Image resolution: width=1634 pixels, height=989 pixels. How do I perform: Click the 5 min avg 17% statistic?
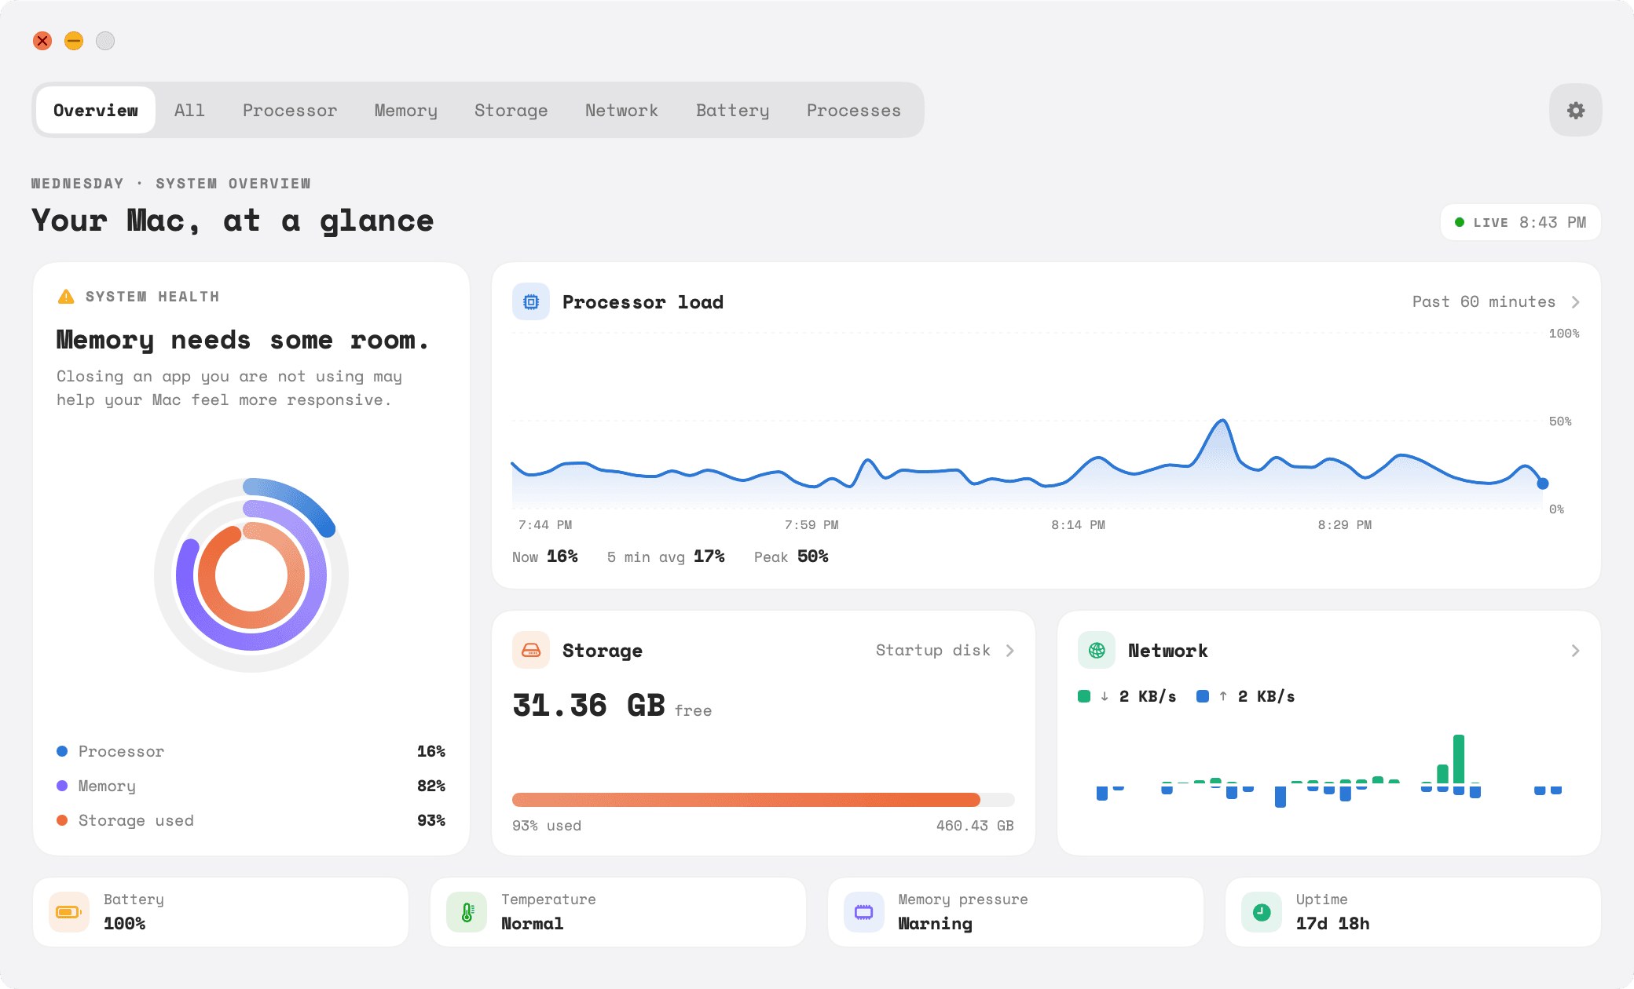tap(666, 557)
